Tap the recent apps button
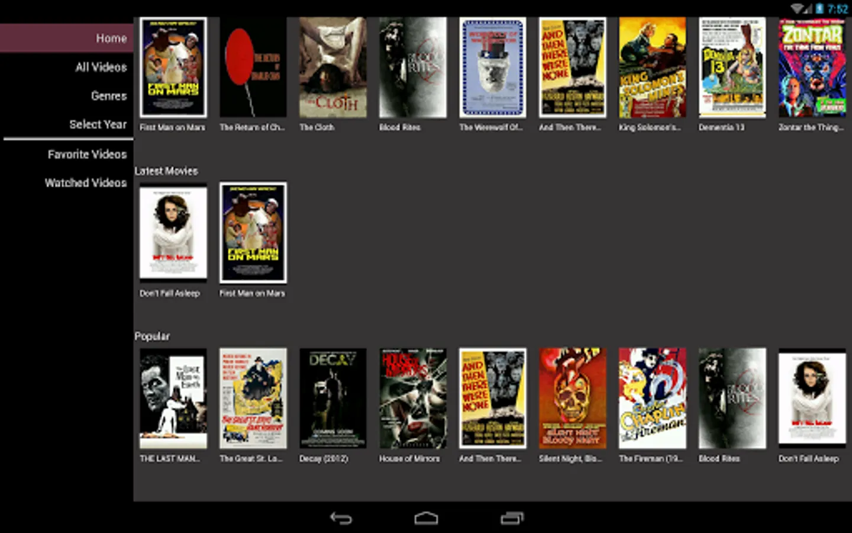Viewport: 852px width, 533px height. pos(512,518)
